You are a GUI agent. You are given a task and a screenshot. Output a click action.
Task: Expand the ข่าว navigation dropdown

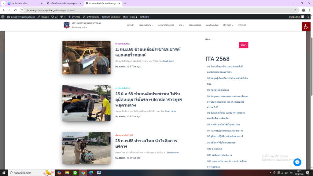pos(181,25)
